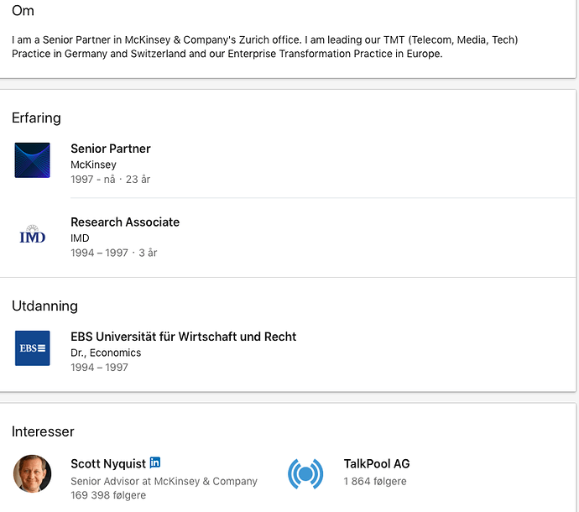
Task: Click LinkedIn influencer badge beside Scott Nyquist
Action: click(155, 462)
